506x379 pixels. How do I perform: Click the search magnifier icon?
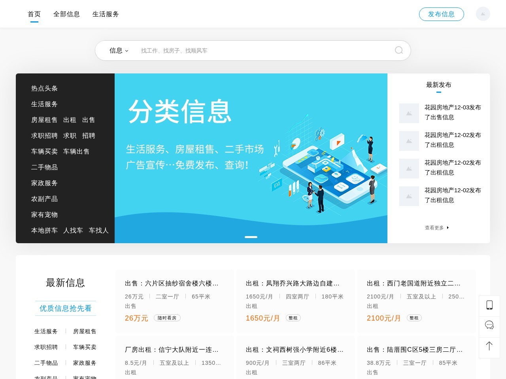click(399, 50)
